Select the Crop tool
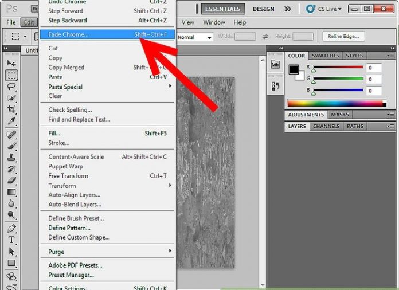Viewport: 399px width, 290px height. pos(11,109)
